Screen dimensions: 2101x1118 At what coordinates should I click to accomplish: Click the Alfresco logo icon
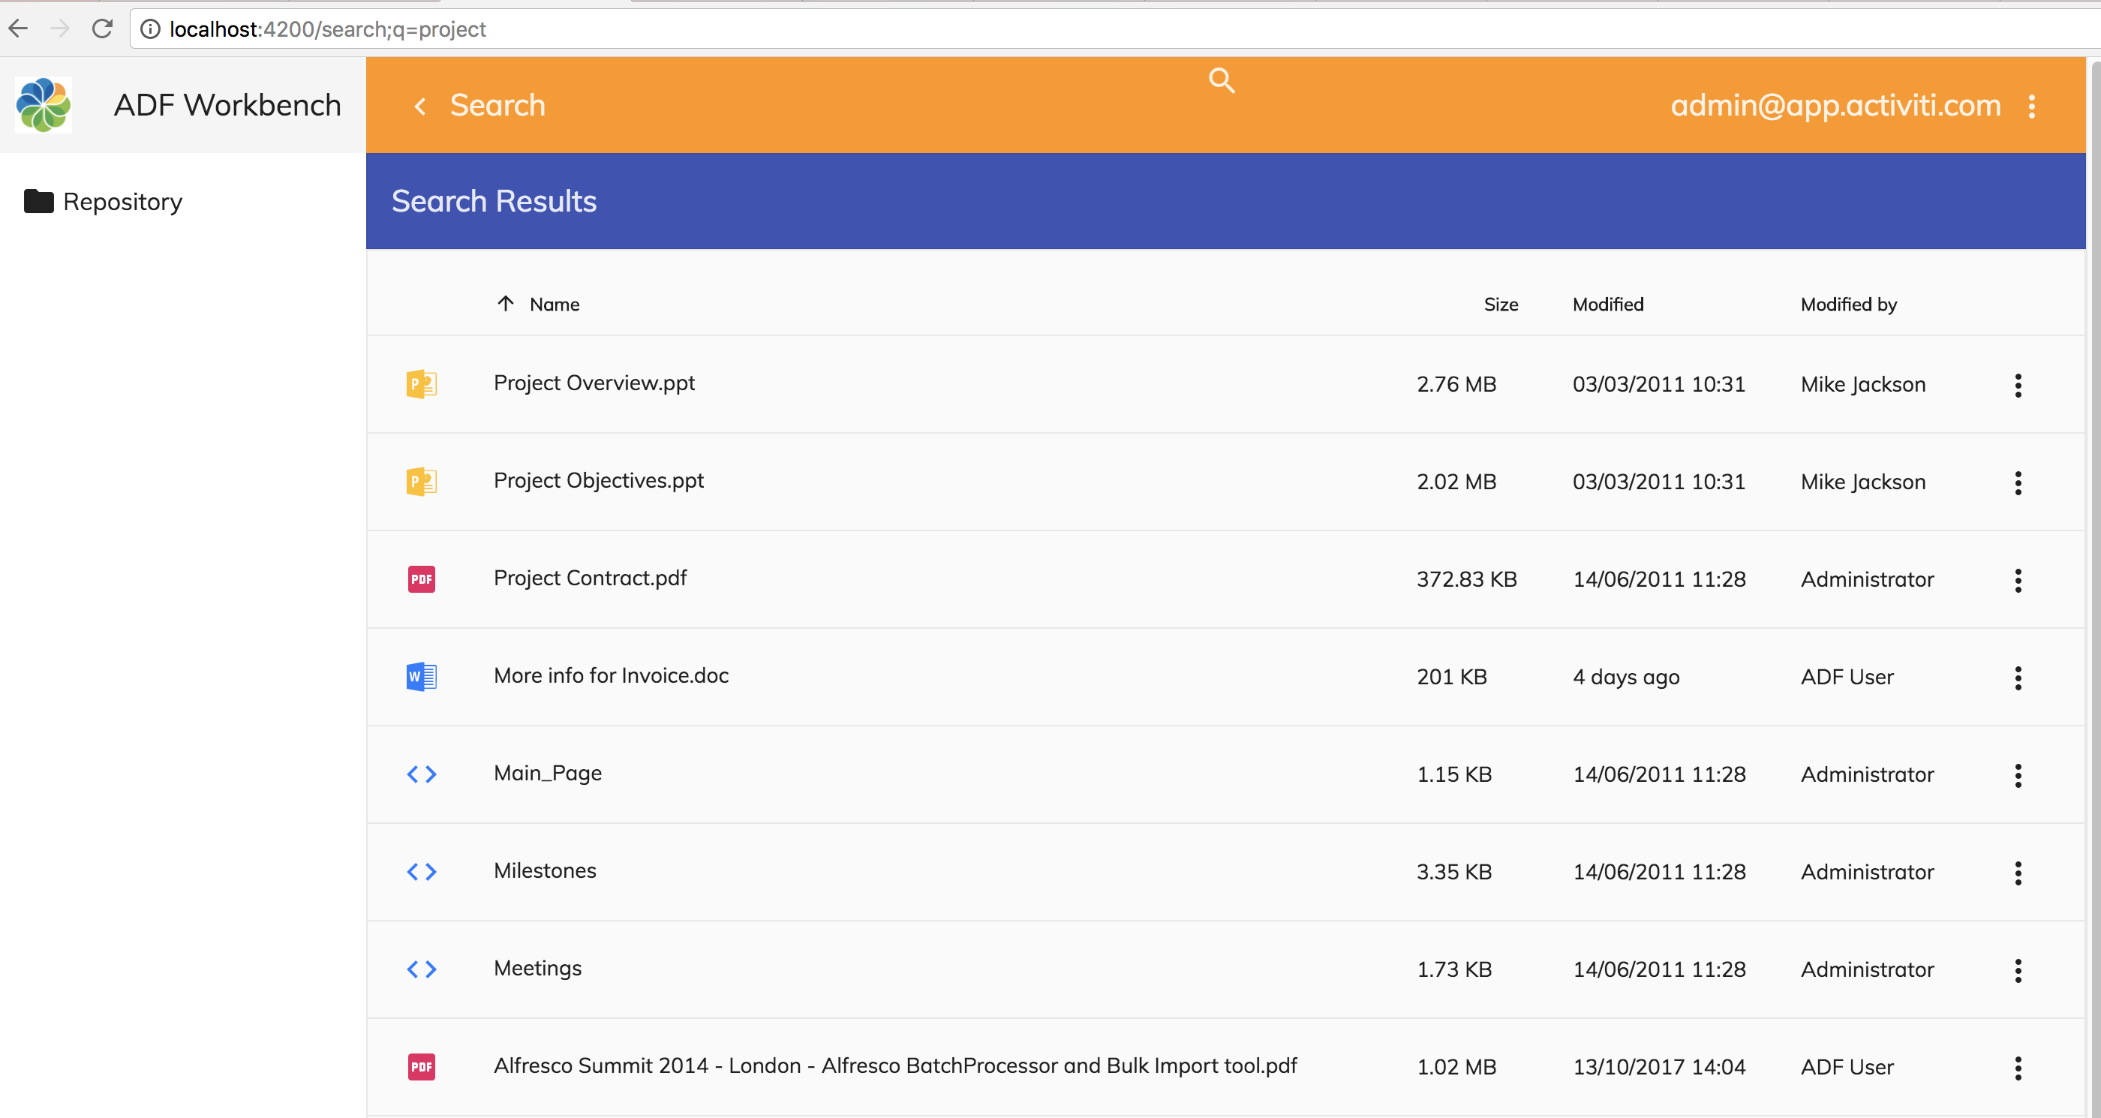(44, 105)
